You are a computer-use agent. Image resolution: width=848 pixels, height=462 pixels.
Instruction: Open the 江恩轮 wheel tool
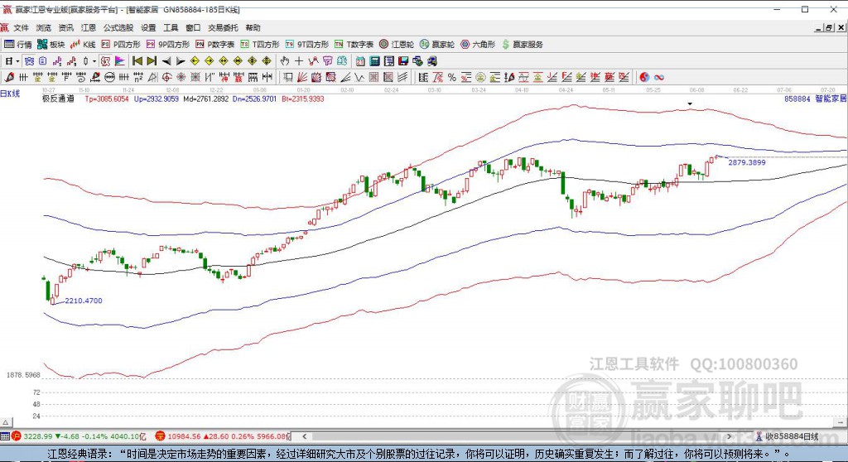397,45
